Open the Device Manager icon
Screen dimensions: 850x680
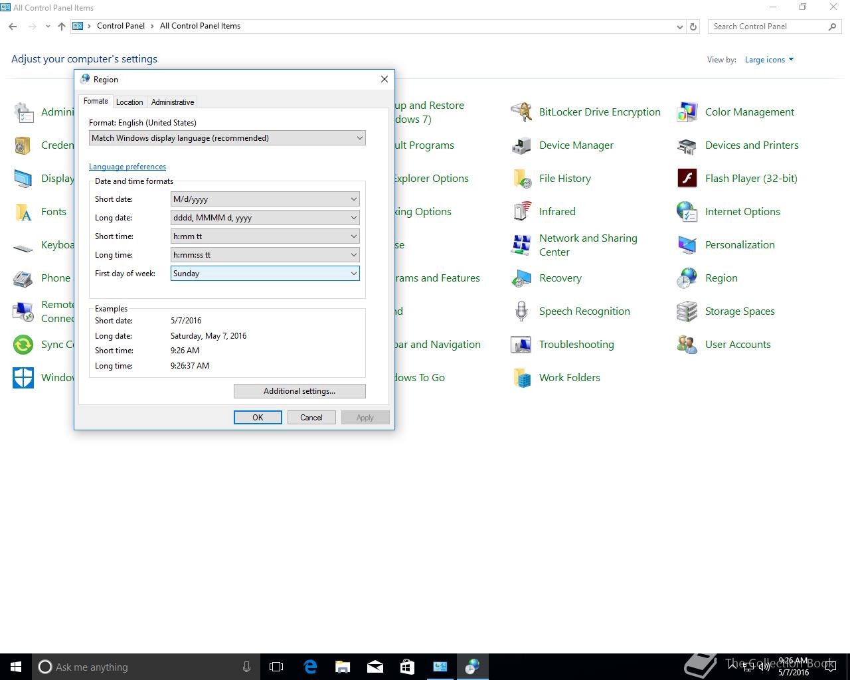click(x=521, y=145)
